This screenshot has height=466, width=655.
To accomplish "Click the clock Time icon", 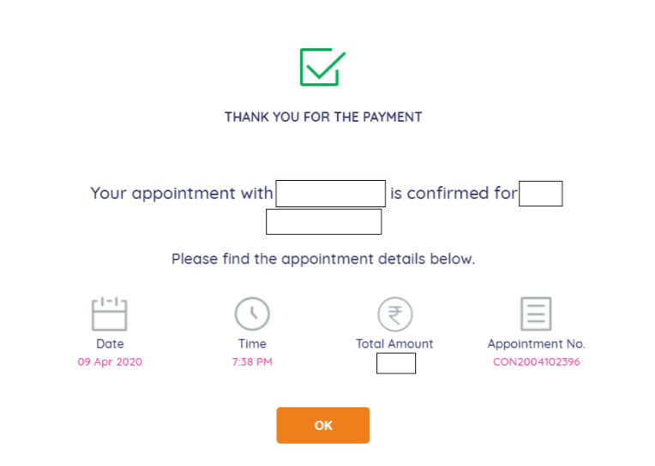I will [x=252, y=314].
